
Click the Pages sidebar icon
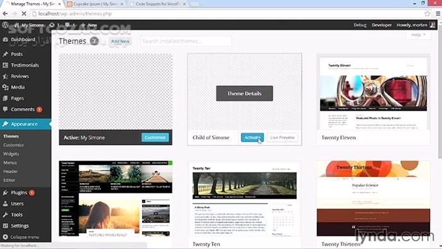[5, 99]
